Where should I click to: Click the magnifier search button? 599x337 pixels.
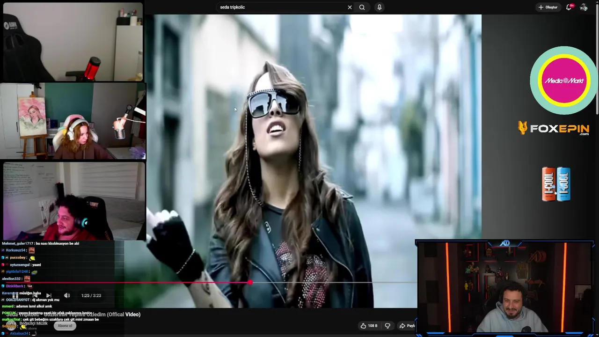pyautogui.click(x=362, y=7)
